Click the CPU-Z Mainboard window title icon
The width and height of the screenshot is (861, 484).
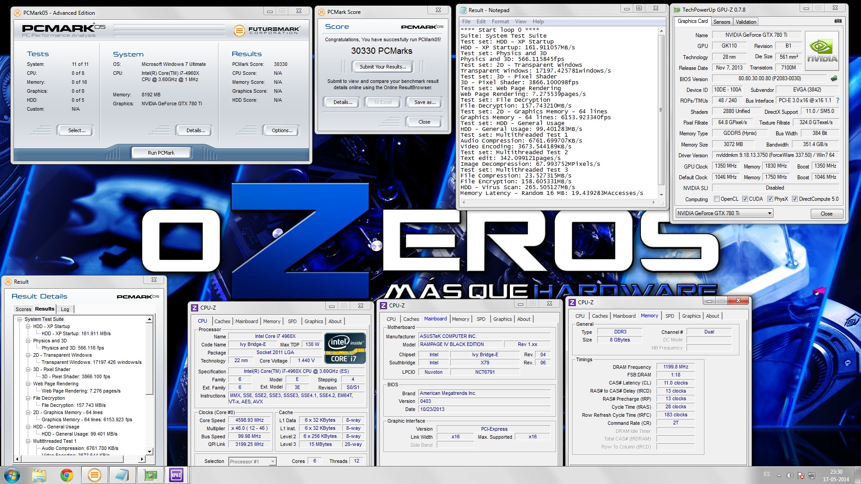click(x=383, y=306)
